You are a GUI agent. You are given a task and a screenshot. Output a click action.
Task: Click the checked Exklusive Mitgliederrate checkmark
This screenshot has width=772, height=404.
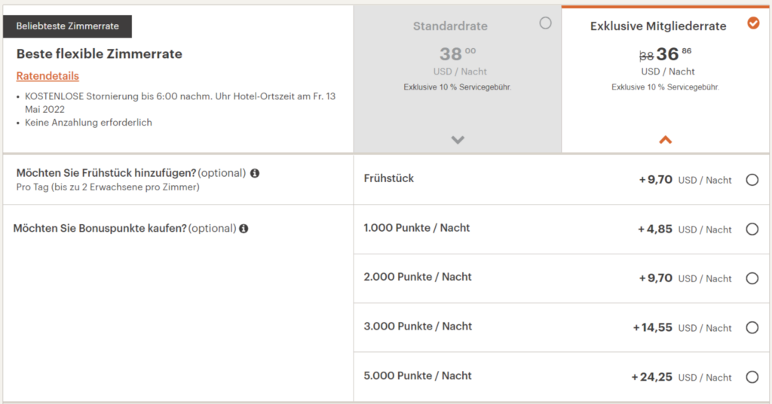[x=753, y=23]
